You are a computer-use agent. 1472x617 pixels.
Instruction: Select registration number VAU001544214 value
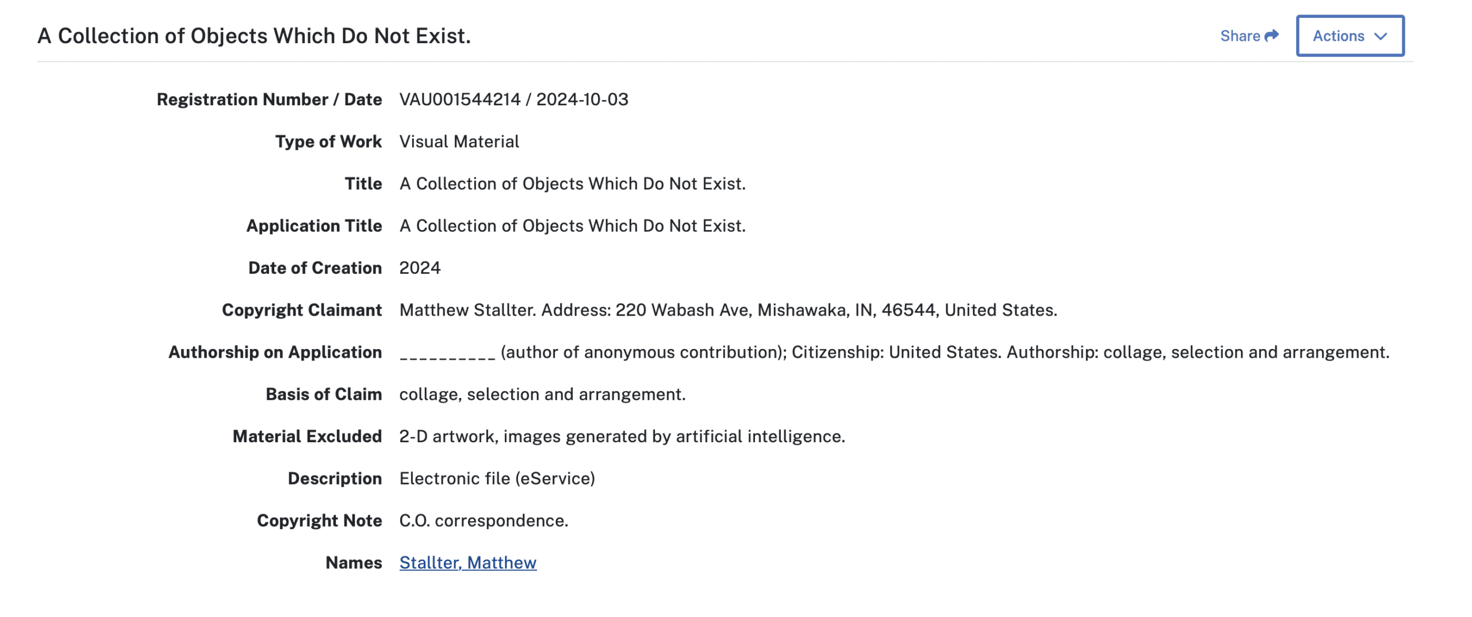coord(460,99)
